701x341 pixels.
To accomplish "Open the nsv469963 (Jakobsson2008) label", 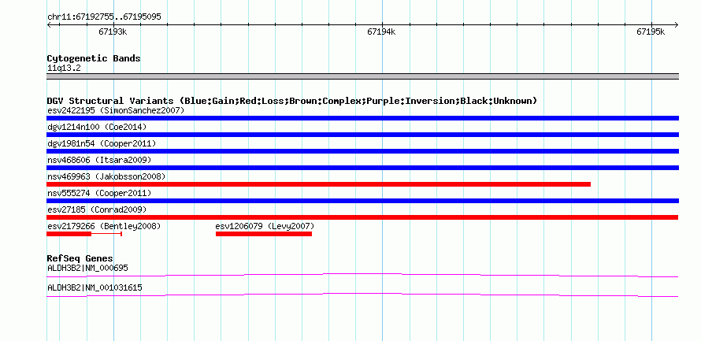I will [x=106, y=176].
